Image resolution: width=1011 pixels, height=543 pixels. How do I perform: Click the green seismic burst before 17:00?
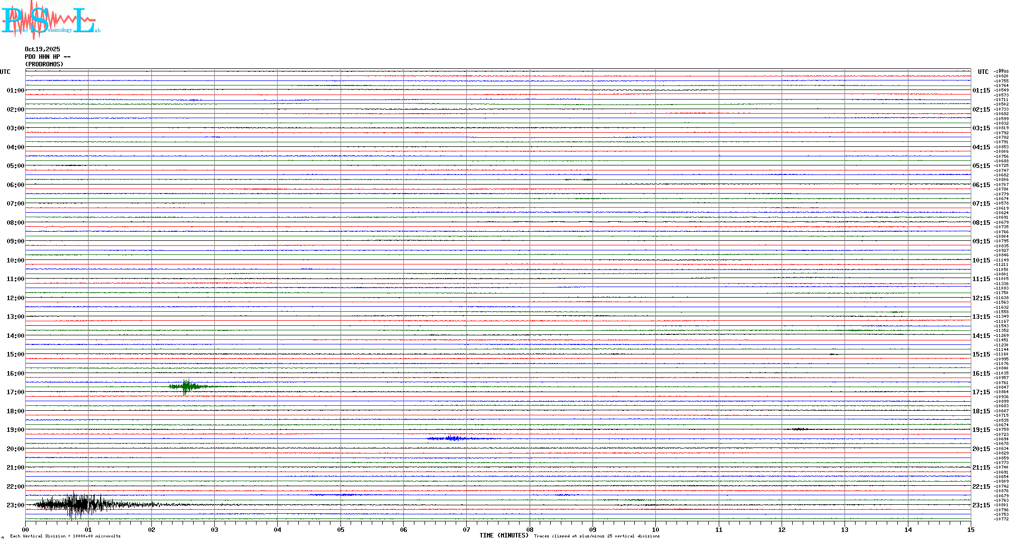[187, 387]
